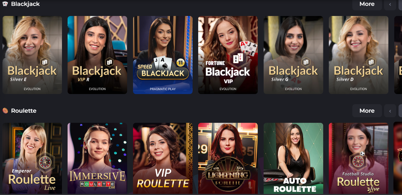Open VIP Roulette game
Viewport: 402px width, 195px height.
[x=163, y=158]
